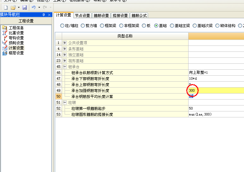Click the 损耗设置 icon
This screenshot has width=244, height=172.
pos(5,43)
